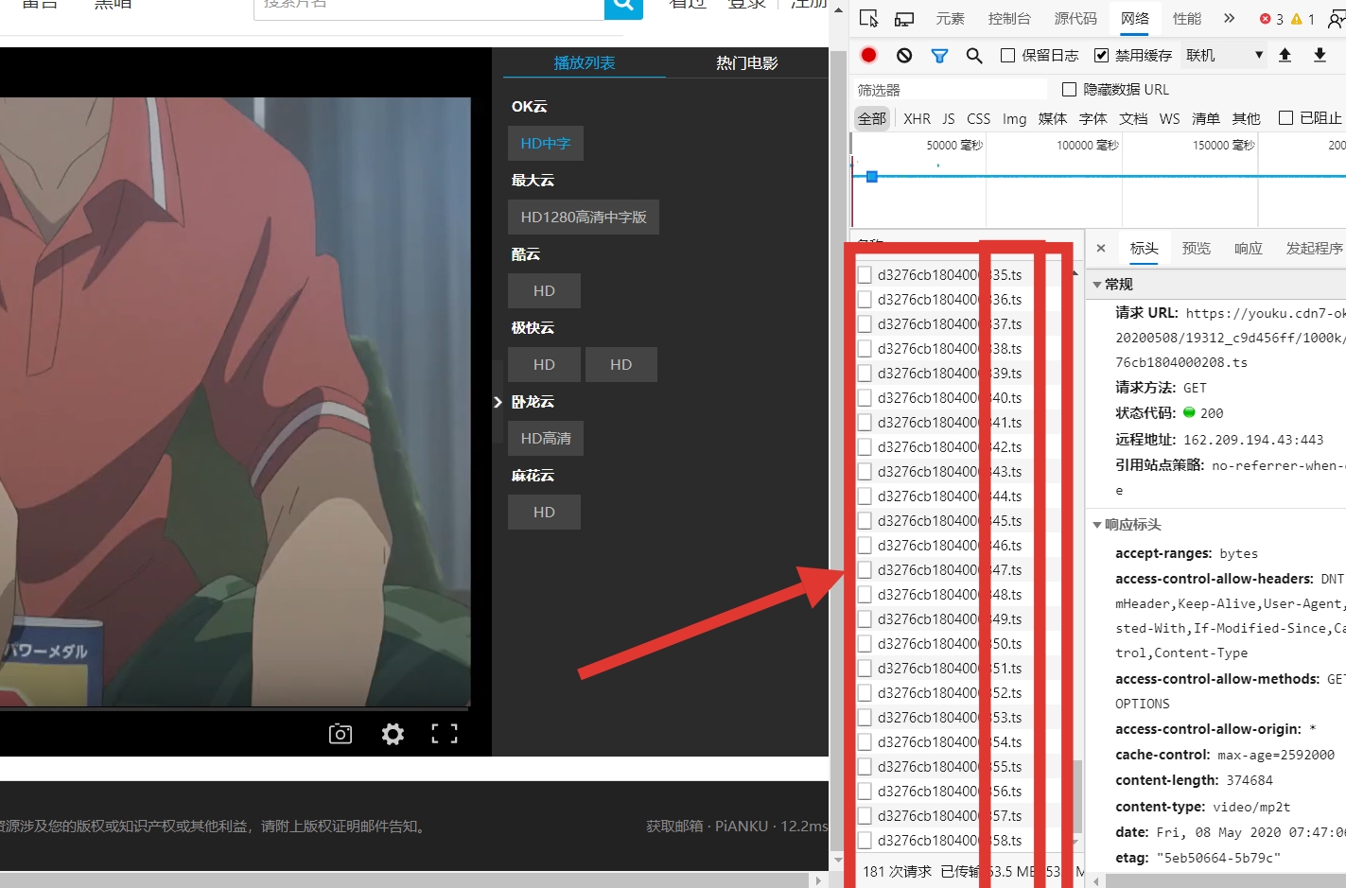Check the box for the 47.ts request
Image resolution: width=1346 pixels, height=888 pixels.
(x=865, y=570)
